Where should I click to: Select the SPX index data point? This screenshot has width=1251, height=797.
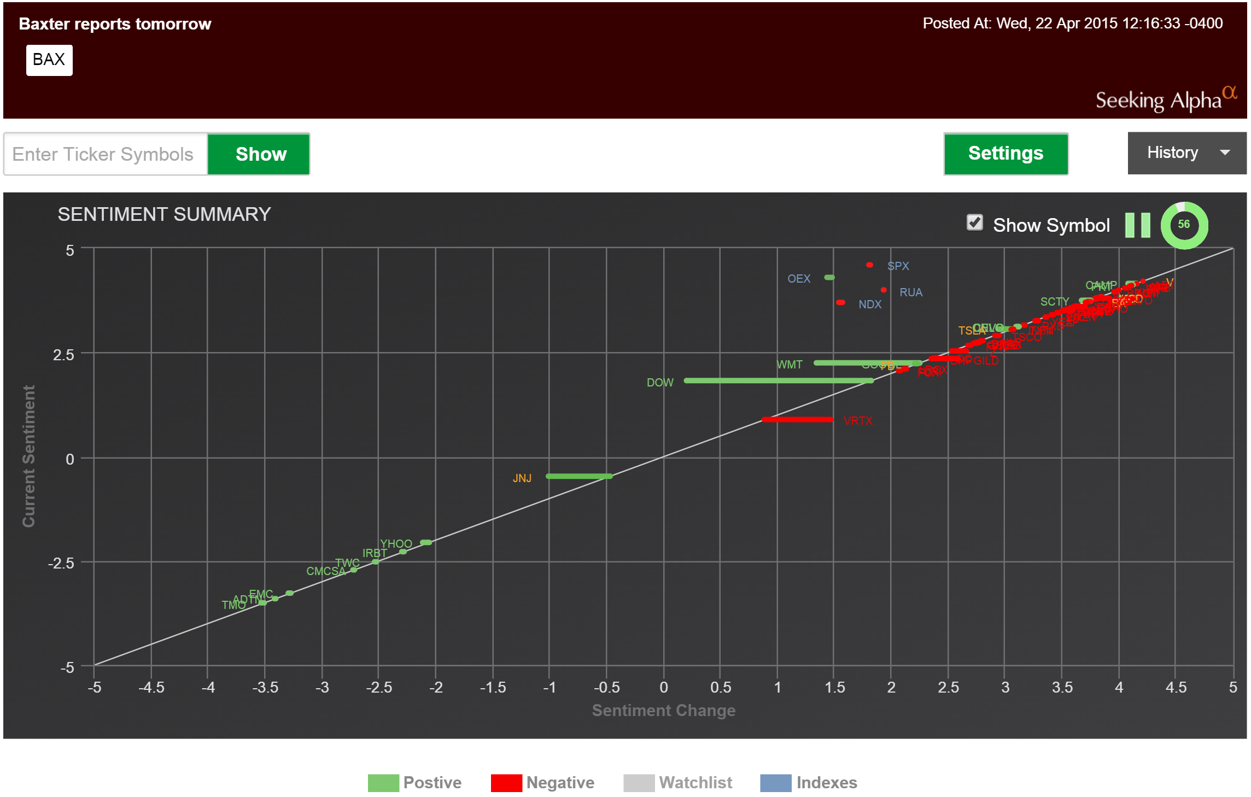[x=869, y=265]
